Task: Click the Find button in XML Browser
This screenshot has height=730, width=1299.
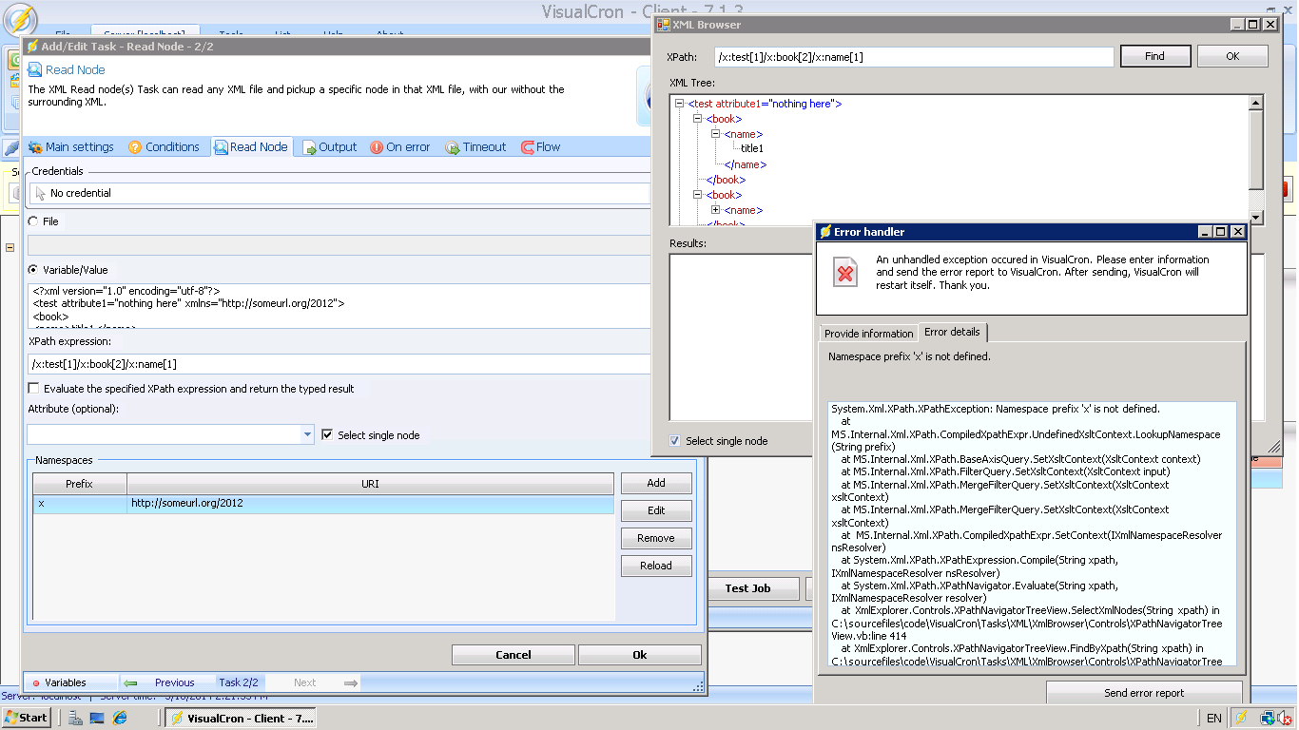Action: [1154, 57]
